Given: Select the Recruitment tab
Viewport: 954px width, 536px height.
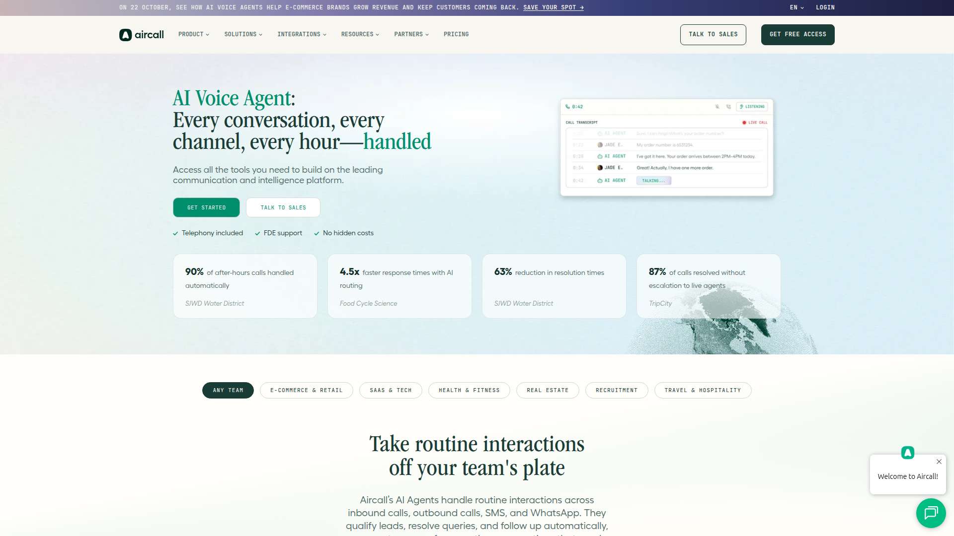Looking at the screenshot, I should pyautogui.click(x=617, y=391).
